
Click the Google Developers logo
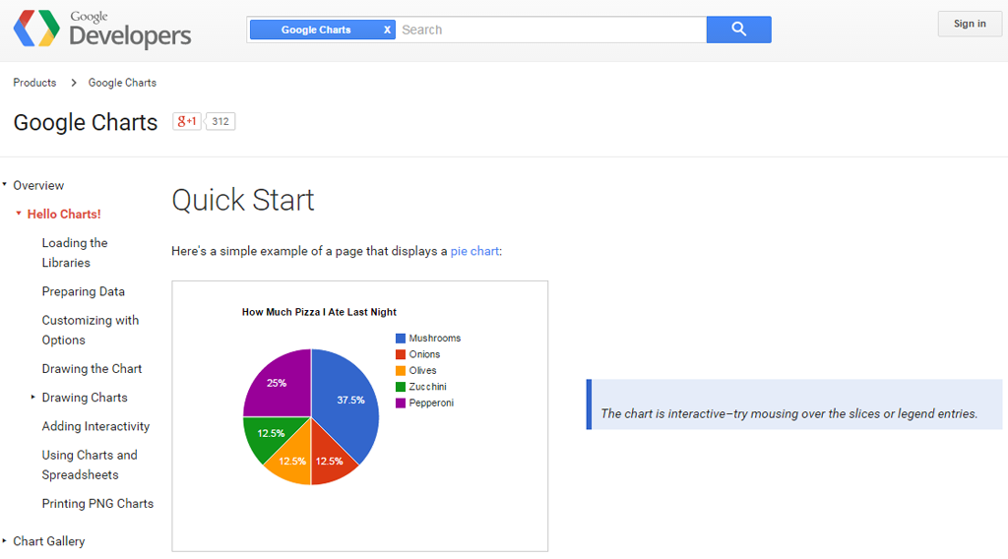coord(102,29)
